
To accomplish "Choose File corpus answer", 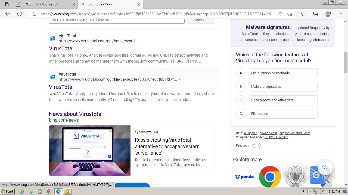I will [x=283, y=114].
